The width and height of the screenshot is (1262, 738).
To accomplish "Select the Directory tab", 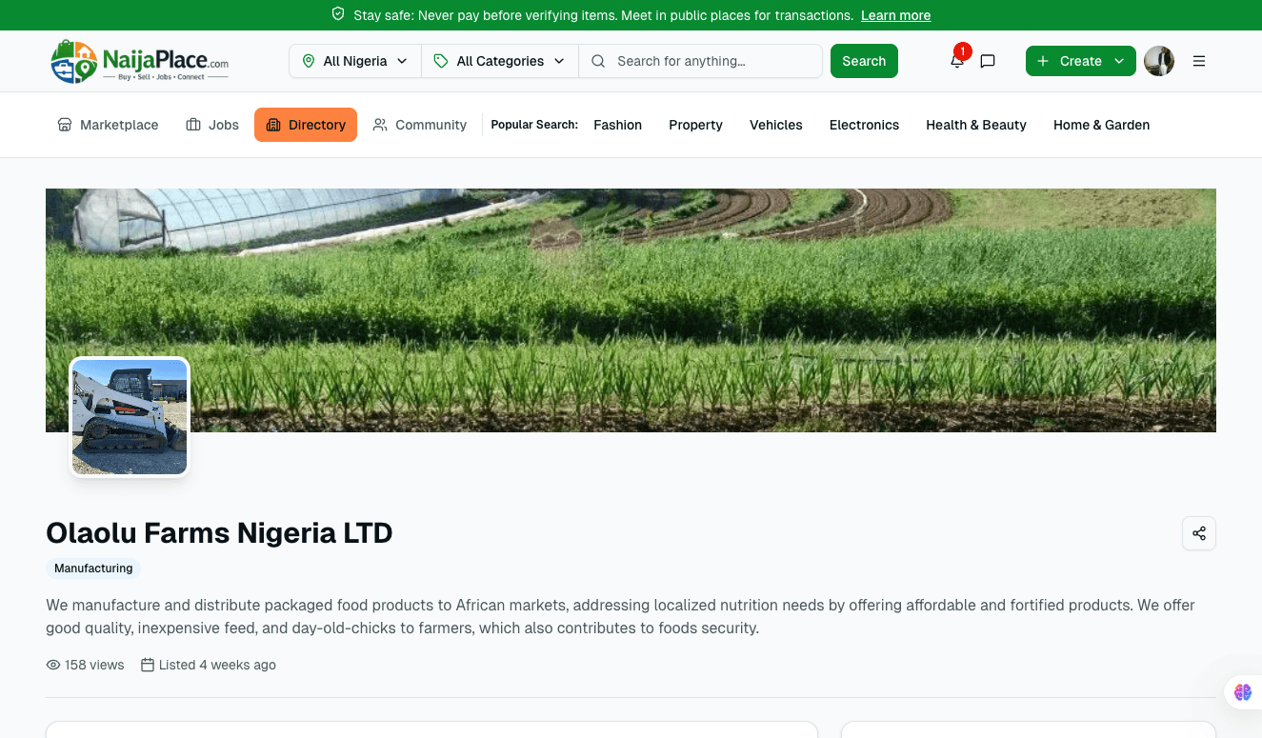I will (x=306, y=125).
